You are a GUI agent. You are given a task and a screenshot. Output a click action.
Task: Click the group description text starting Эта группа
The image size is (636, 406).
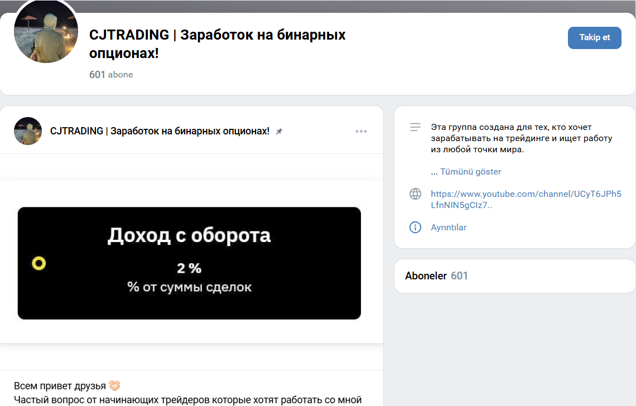[x=521, y=138]
